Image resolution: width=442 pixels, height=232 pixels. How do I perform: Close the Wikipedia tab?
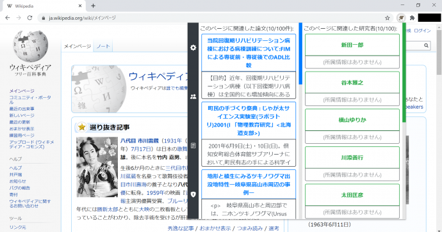click(x=80, y=6)
